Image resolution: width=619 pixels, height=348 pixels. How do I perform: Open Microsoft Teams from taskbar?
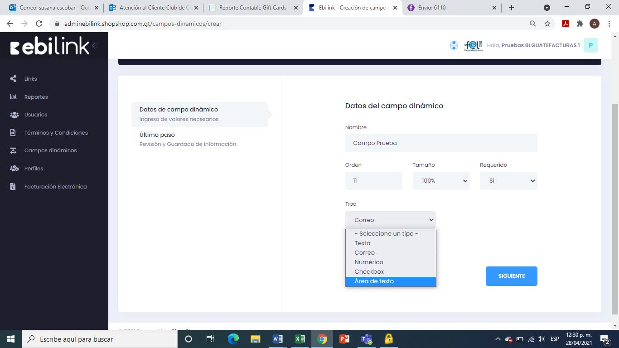coord(367,339)
